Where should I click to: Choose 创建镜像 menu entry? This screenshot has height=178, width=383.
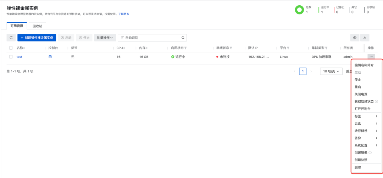pyautogui.click(x=361, y=152)
